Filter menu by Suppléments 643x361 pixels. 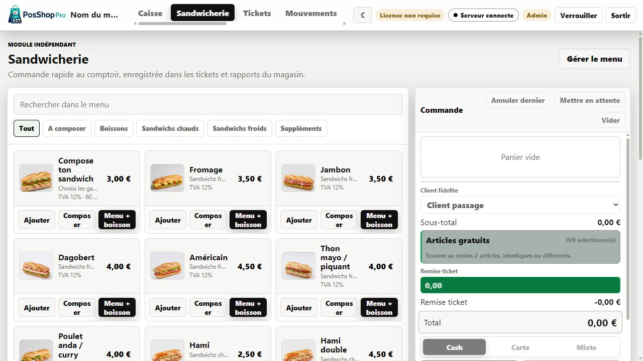click(301, 128)
